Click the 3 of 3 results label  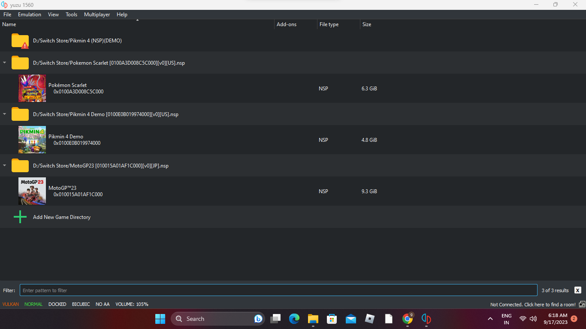[x=555, y=290]
